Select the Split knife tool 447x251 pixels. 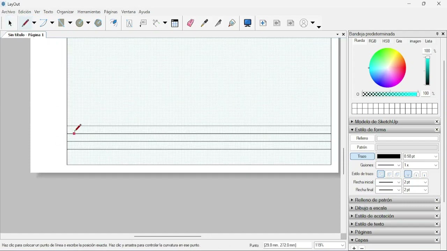pyautogui.click(x=219, y=23)
